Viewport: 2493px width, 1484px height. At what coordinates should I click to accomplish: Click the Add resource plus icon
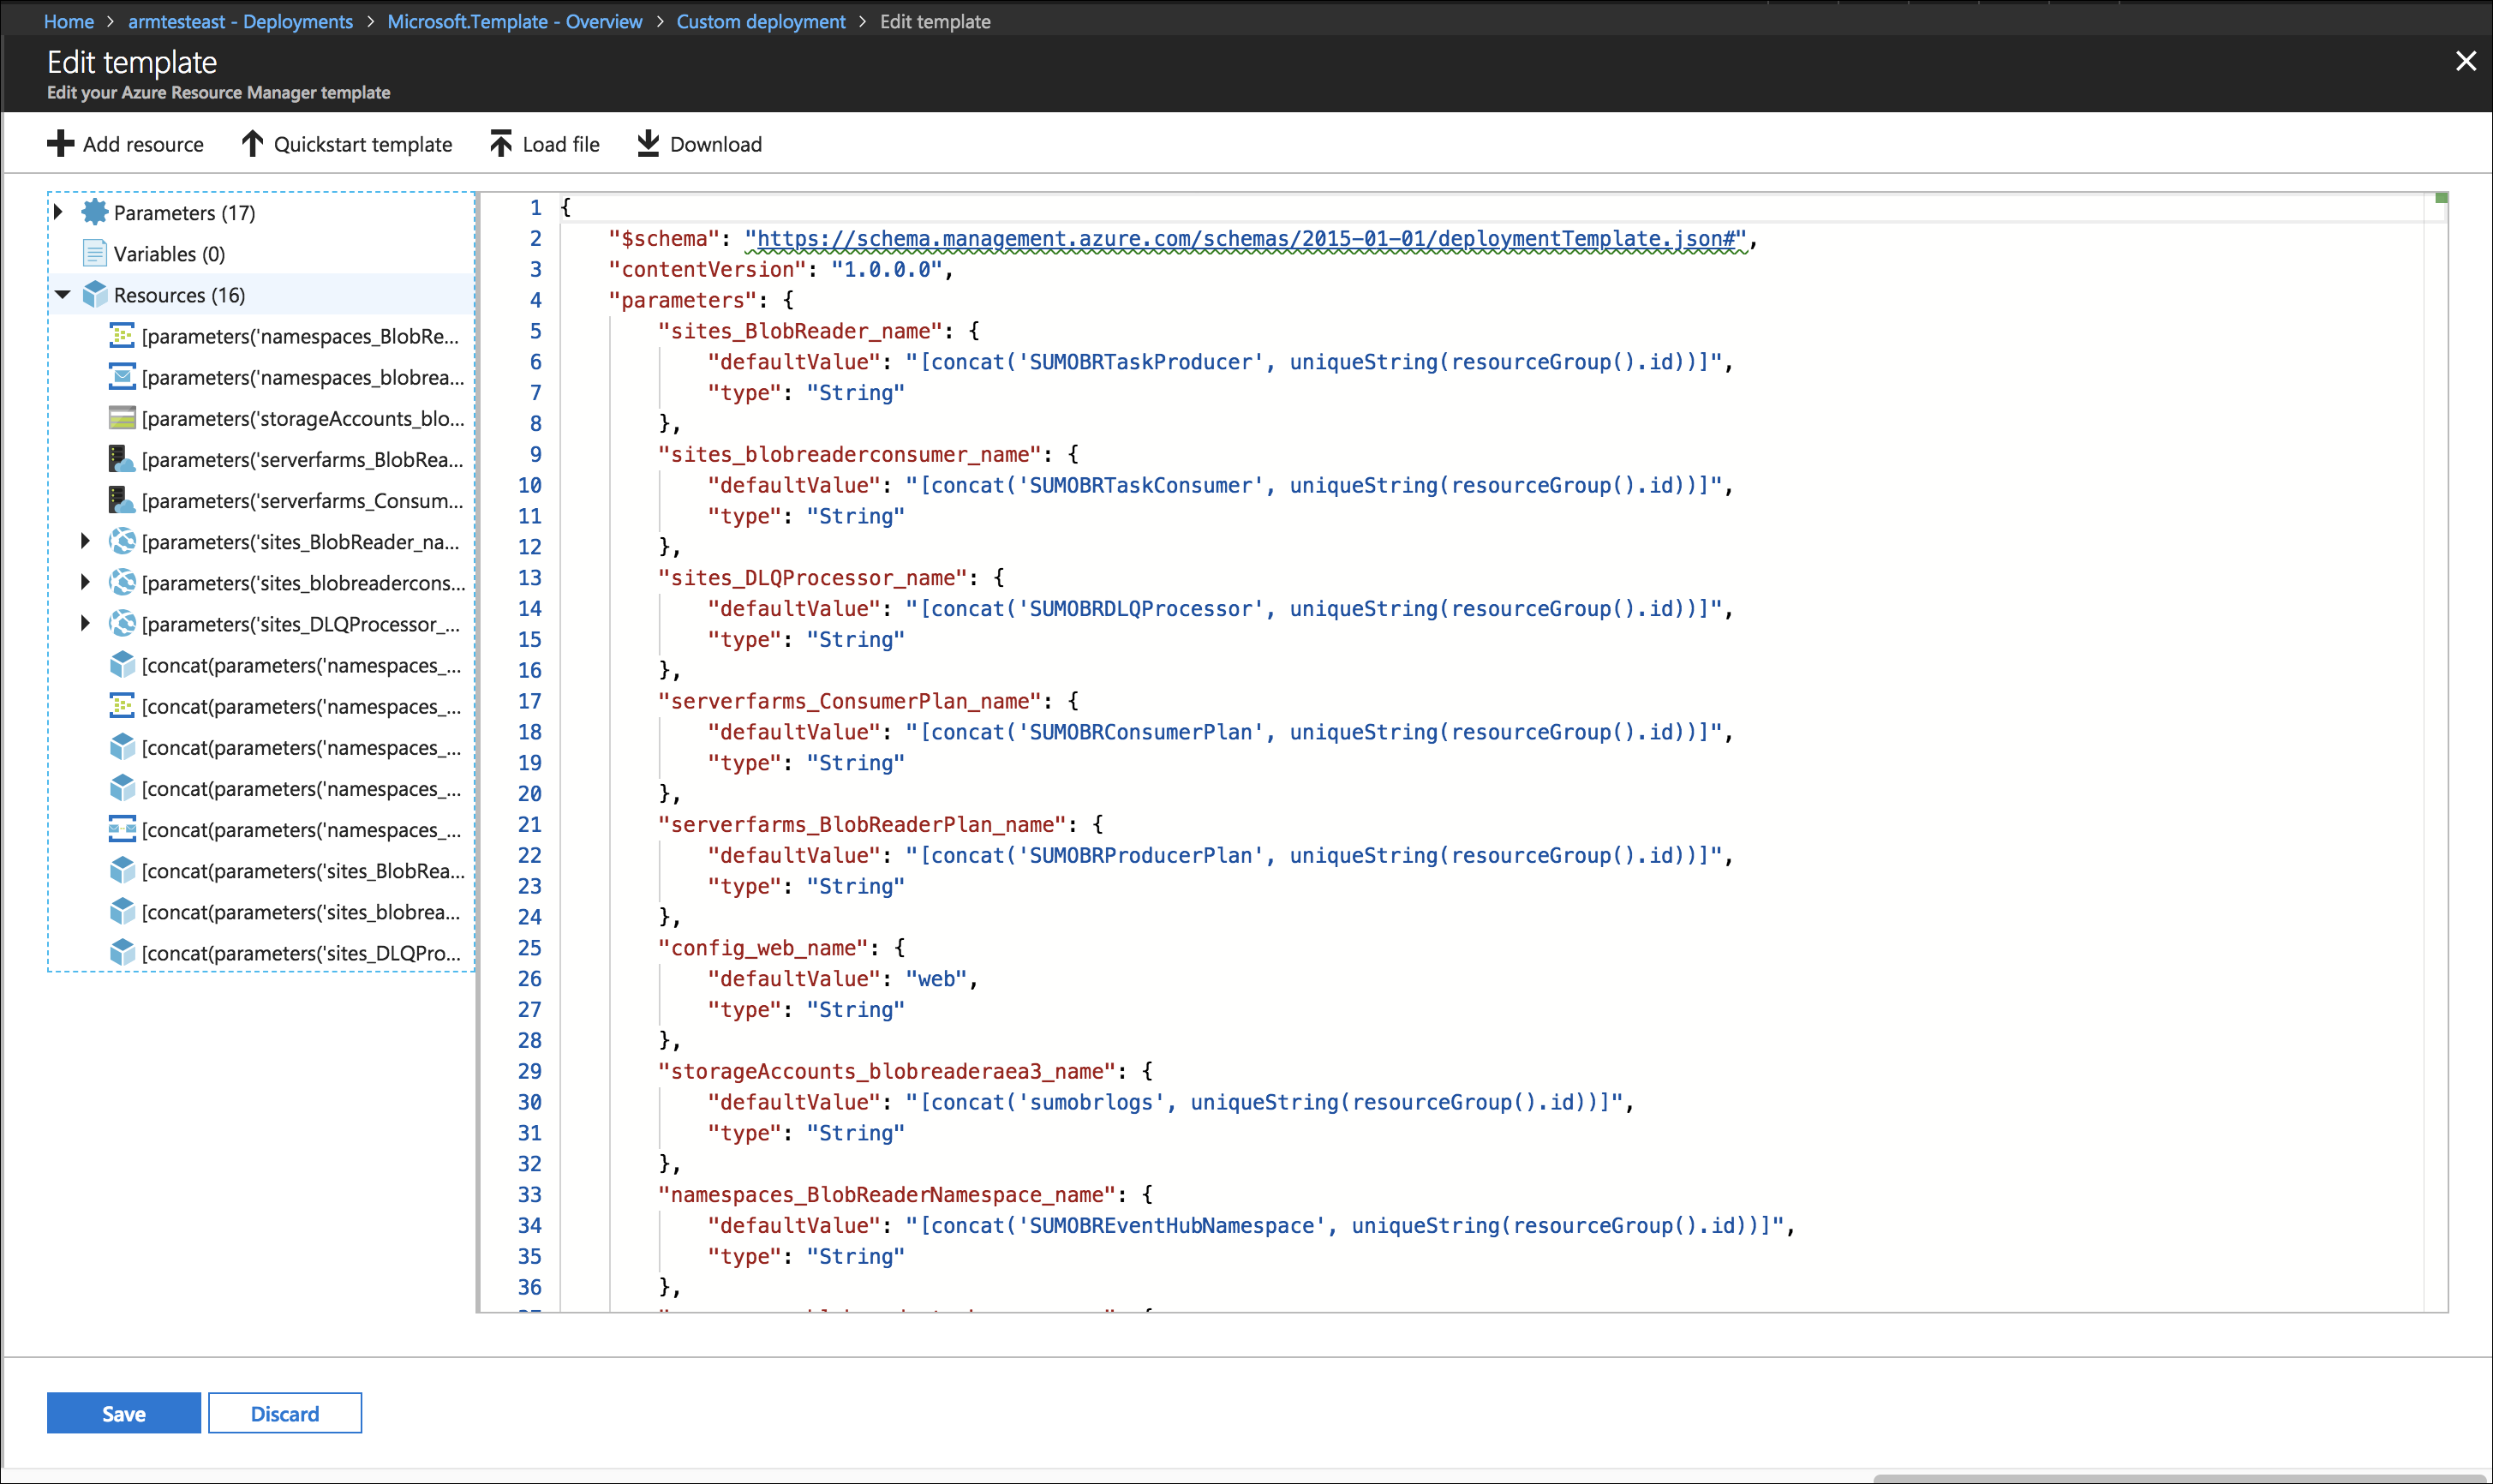tap(60, 144)
